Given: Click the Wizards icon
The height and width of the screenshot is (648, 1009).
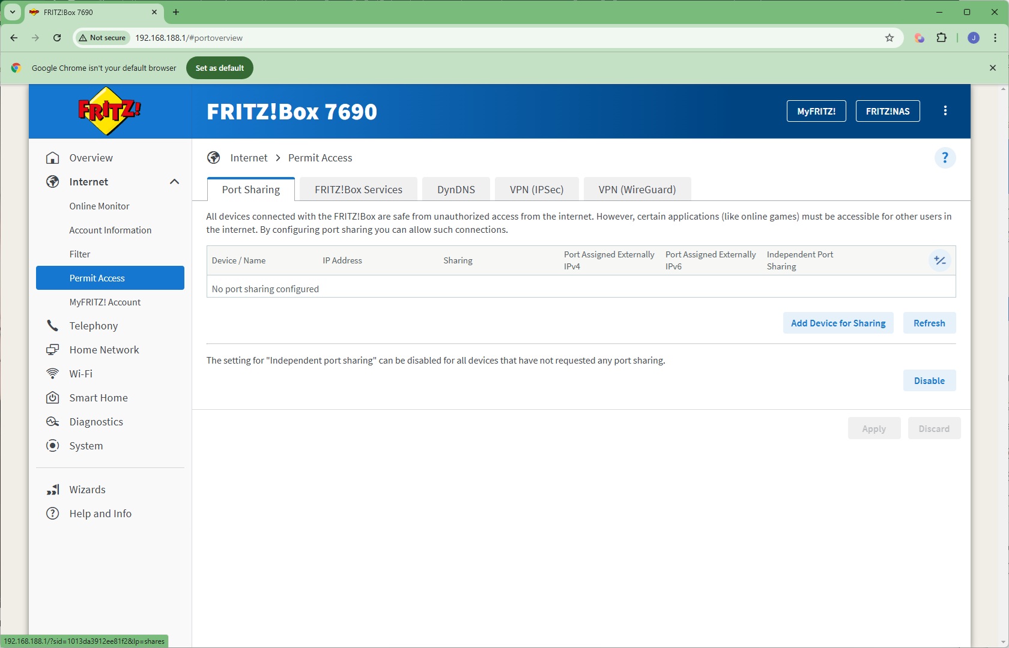Looking at the screenshot, I should [x=53, y=490].
